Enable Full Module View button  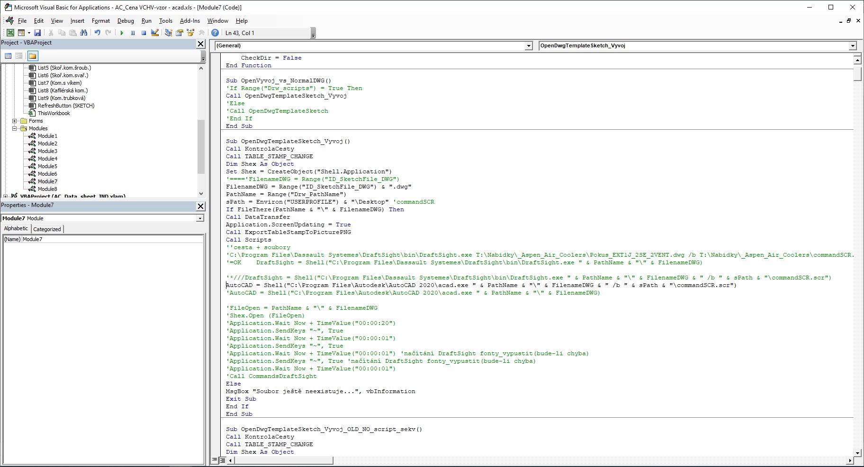click(222, 460)
